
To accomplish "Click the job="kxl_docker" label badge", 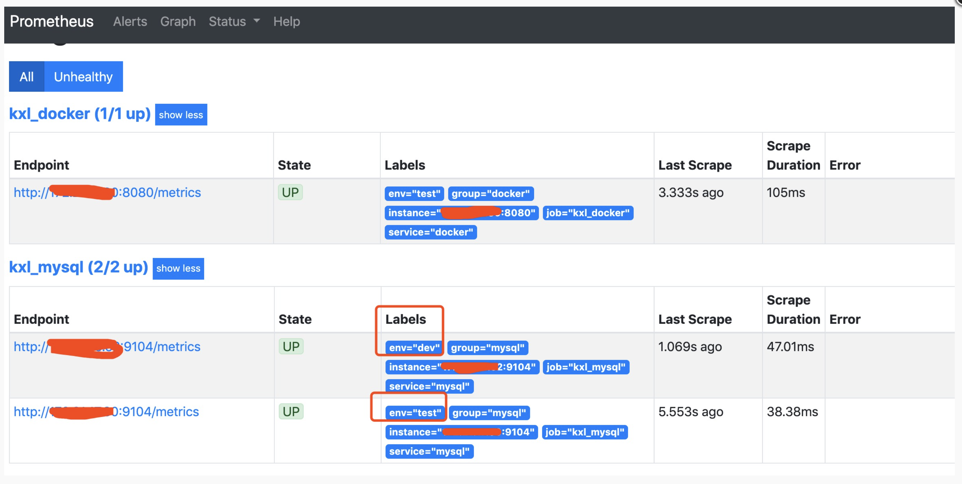I will pos(588,213).
